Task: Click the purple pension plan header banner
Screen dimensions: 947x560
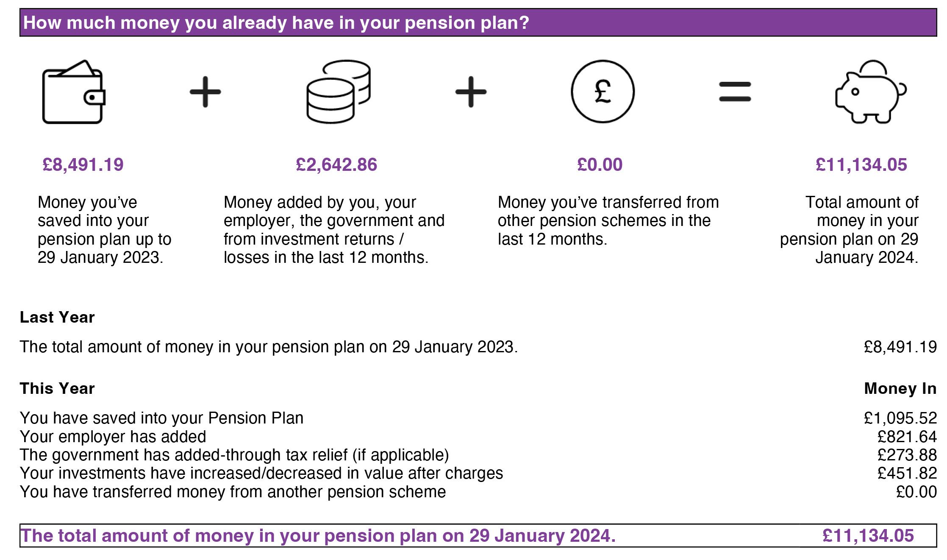Action: (478, 22)
